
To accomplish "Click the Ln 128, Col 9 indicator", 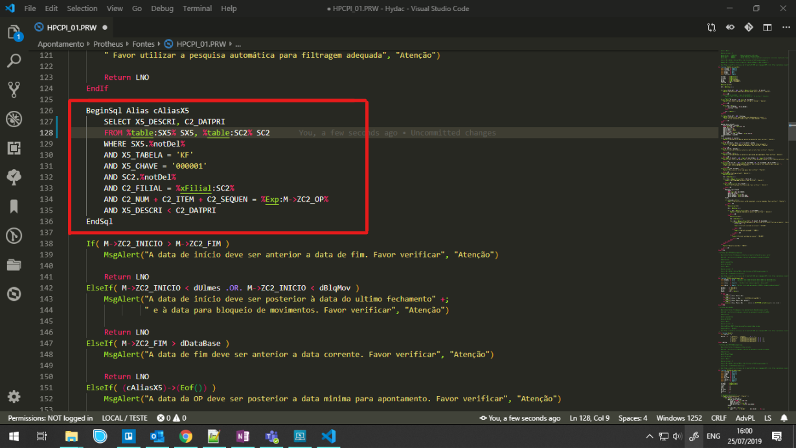I will (x=589, y=418).
